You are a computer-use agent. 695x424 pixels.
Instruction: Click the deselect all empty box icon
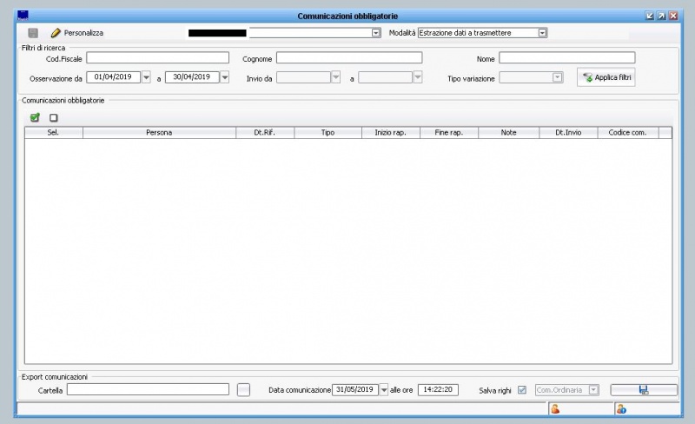[x=54, y=117]
